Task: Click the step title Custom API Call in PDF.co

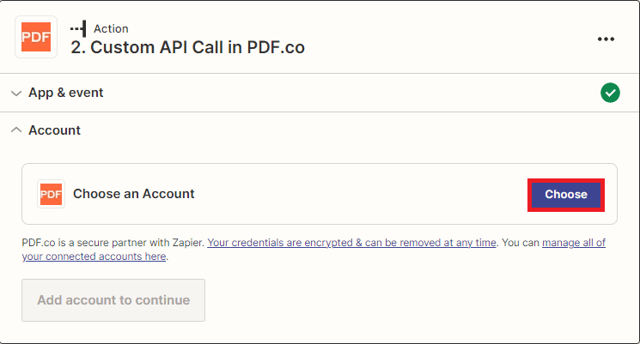Action: pyautogui.click(x=187, y=47)
